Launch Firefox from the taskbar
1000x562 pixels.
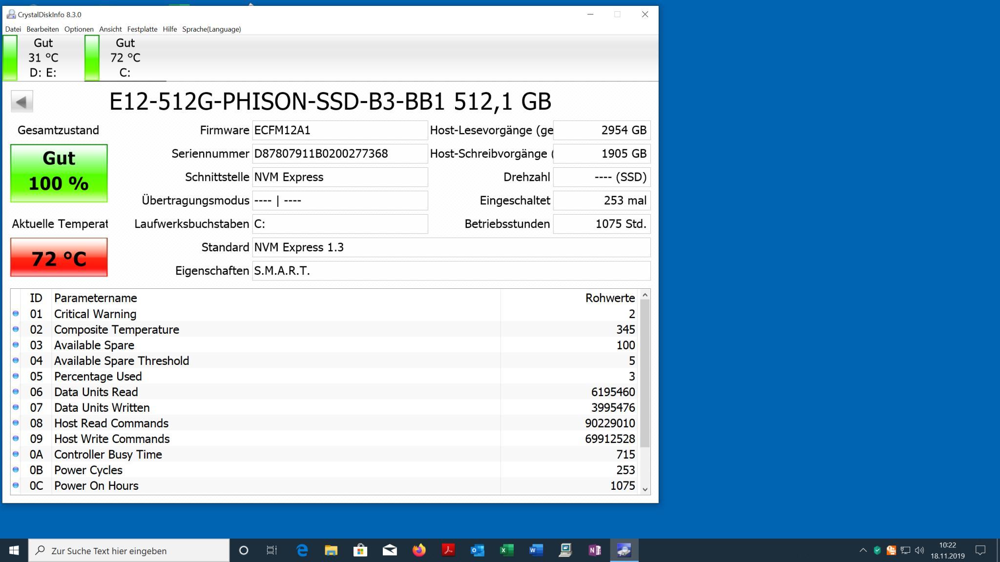click(419, 550)
